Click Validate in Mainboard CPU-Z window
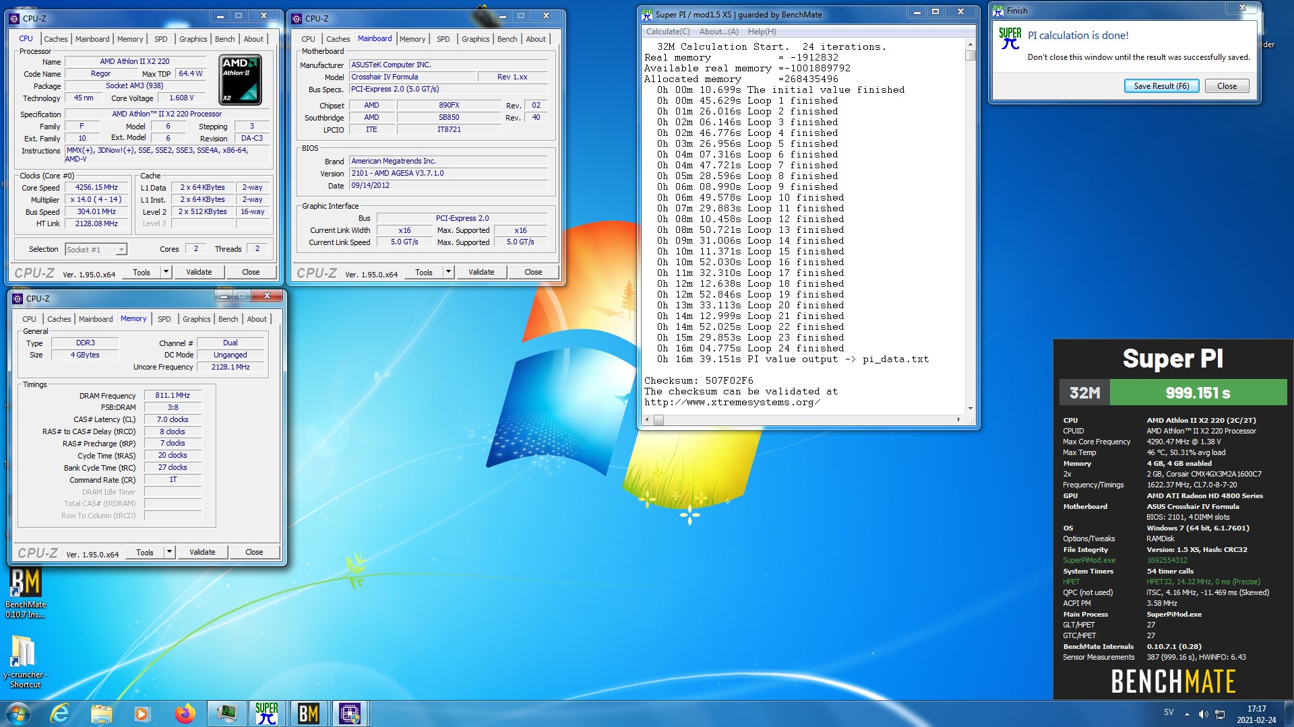This screenshot has width=1294, height=727. pos(481,272)
